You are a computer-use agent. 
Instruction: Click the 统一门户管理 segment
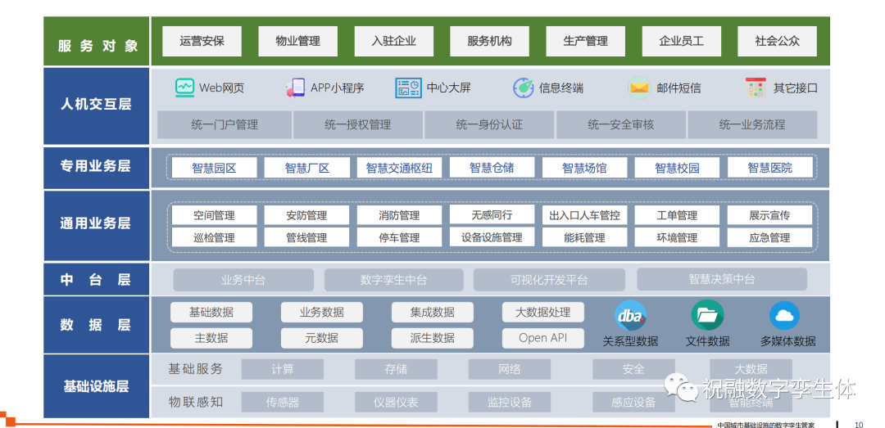tap(225, 124)
